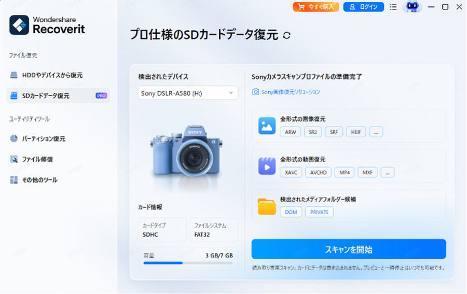
Task: Click the SRF format tag
Action: click(x=334, y=132)
